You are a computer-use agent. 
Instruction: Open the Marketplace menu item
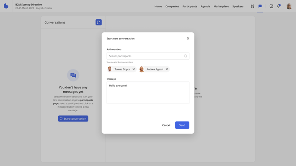pos(221,6)
